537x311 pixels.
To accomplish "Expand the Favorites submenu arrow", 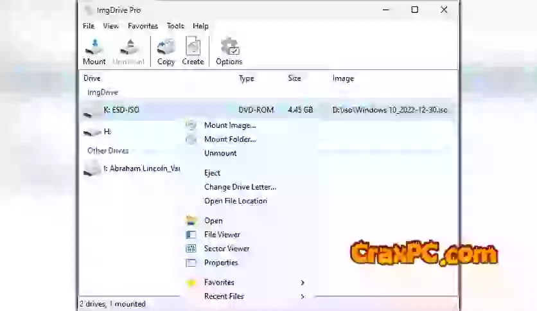I will pos(303,283).
